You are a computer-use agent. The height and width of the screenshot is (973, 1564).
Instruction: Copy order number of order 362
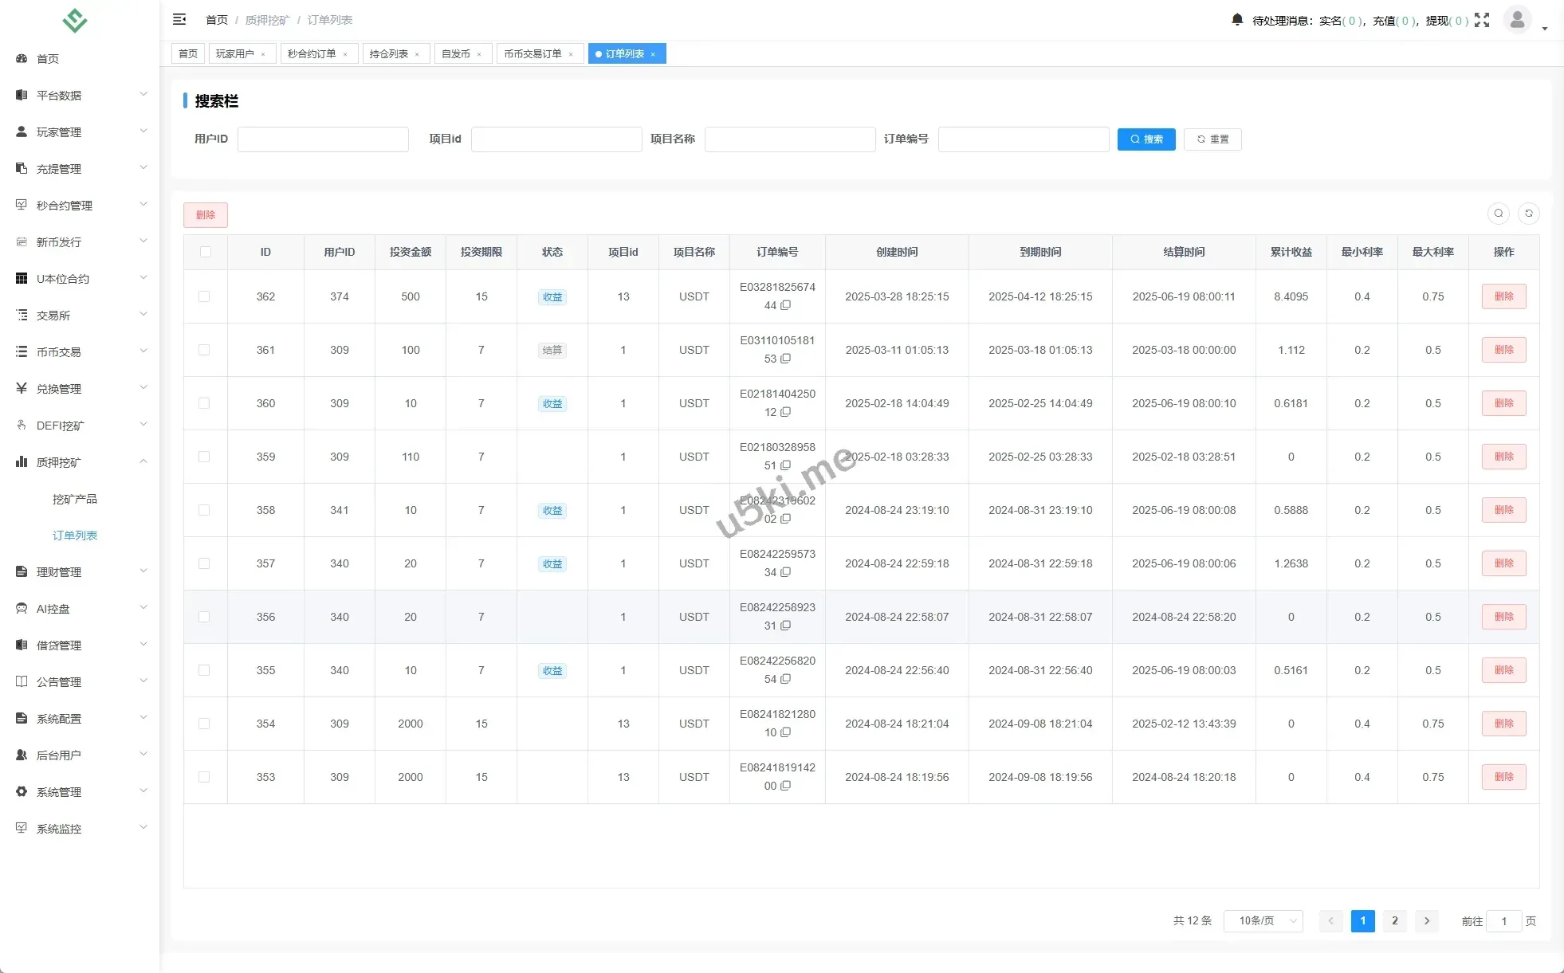click(786, 305)
